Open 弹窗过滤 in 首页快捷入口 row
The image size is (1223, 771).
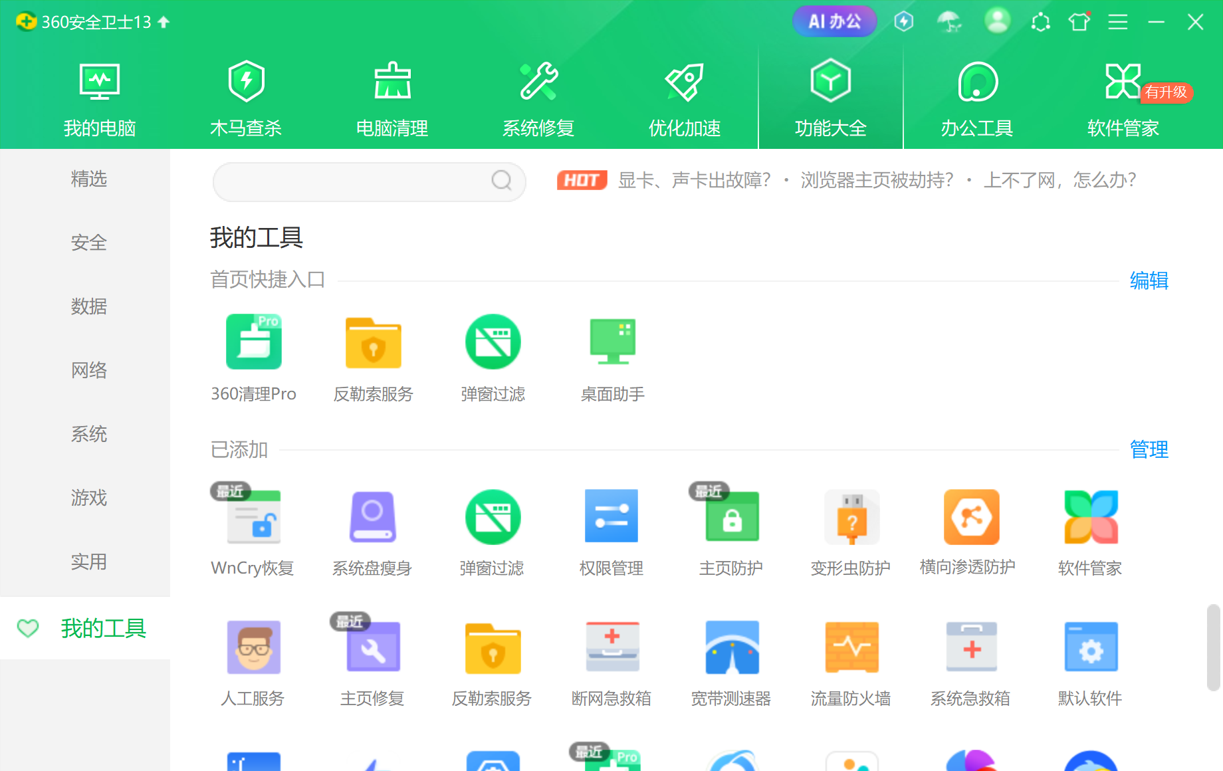click(493, 342)
